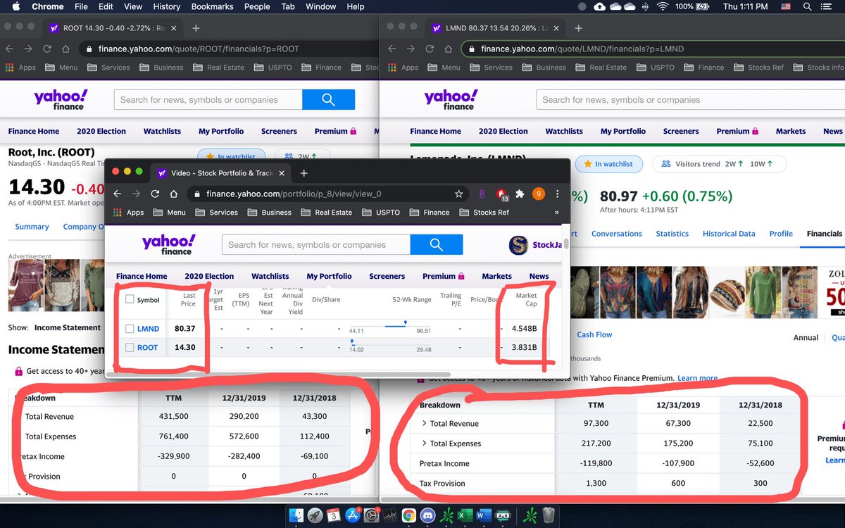Open the USPTO bookmark folder in portfolio window

381,212
